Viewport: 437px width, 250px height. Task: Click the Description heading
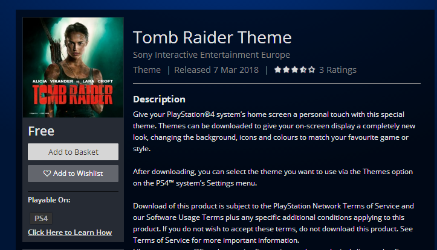(x=159, y=99)
